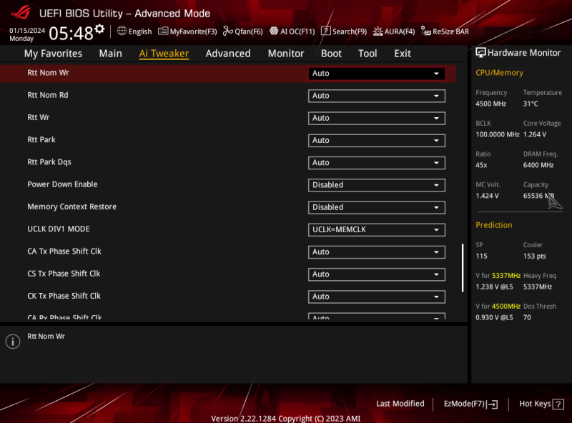Image resolution: width=572 pixels, height=423 pixels.
Task: Select the Power Down Enable label
Action: [62, 184]
